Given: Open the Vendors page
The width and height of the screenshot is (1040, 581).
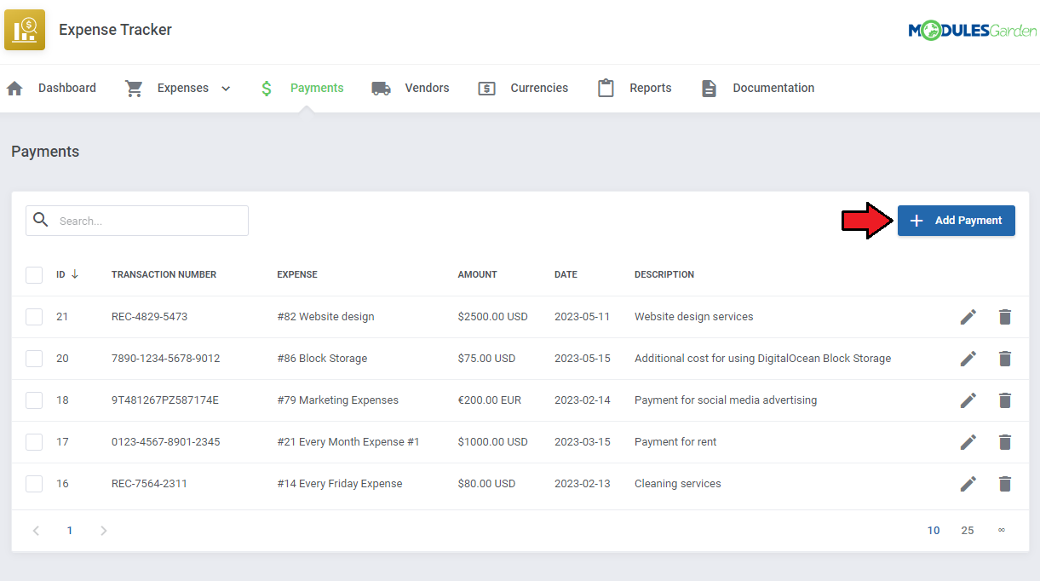Looking at the screenshot, I should (428, 88).
